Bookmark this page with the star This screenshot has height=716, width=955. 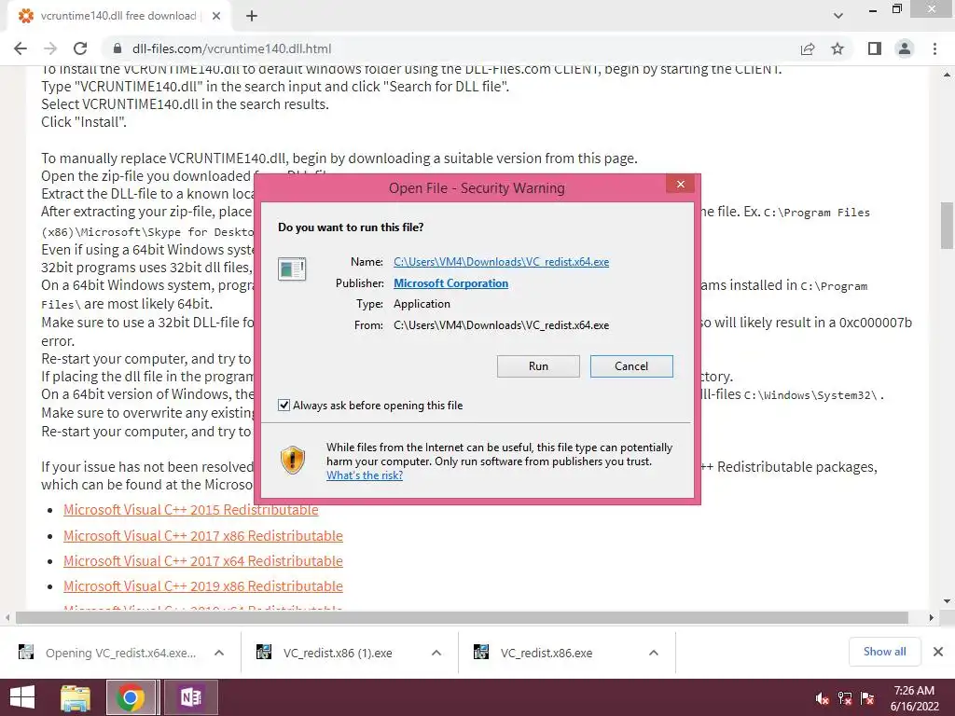click(x=837, y=48)
